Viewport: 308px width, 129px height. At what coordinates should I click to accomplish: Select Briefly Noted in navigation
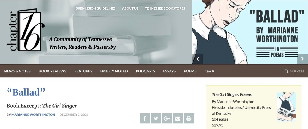tap(114, 71)
